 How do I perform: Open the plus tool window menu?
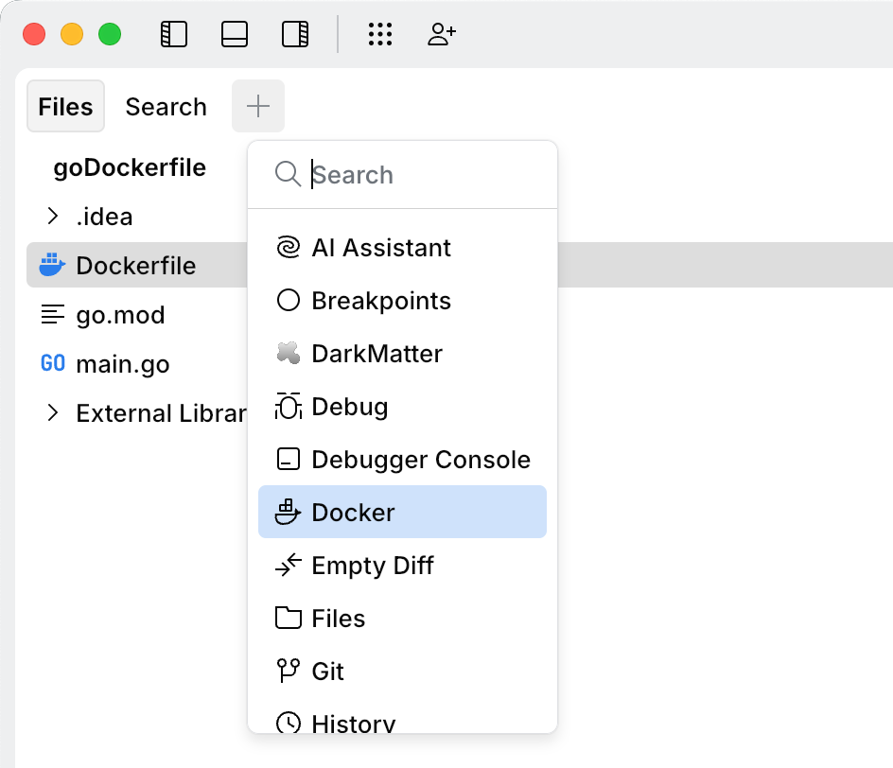[x=257, y=106]
